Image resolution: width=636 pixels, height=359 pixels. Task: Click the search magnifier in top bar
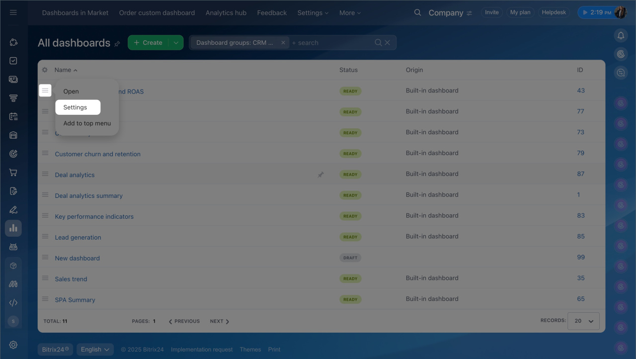click(417, 12)
